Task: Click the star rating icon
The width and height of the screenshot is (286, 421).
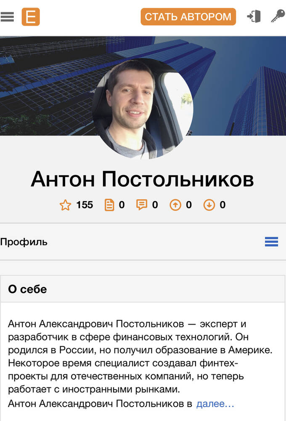Action: tap(65, 205)
